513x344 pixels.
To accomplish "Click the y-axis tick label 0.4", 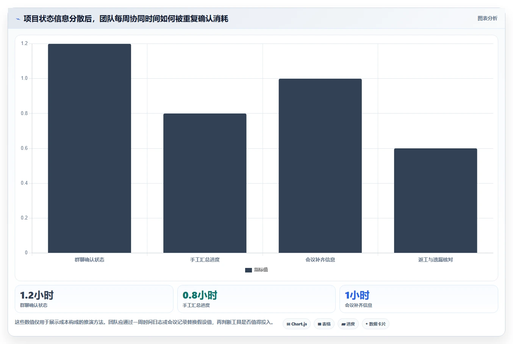I will pos(24,183).
